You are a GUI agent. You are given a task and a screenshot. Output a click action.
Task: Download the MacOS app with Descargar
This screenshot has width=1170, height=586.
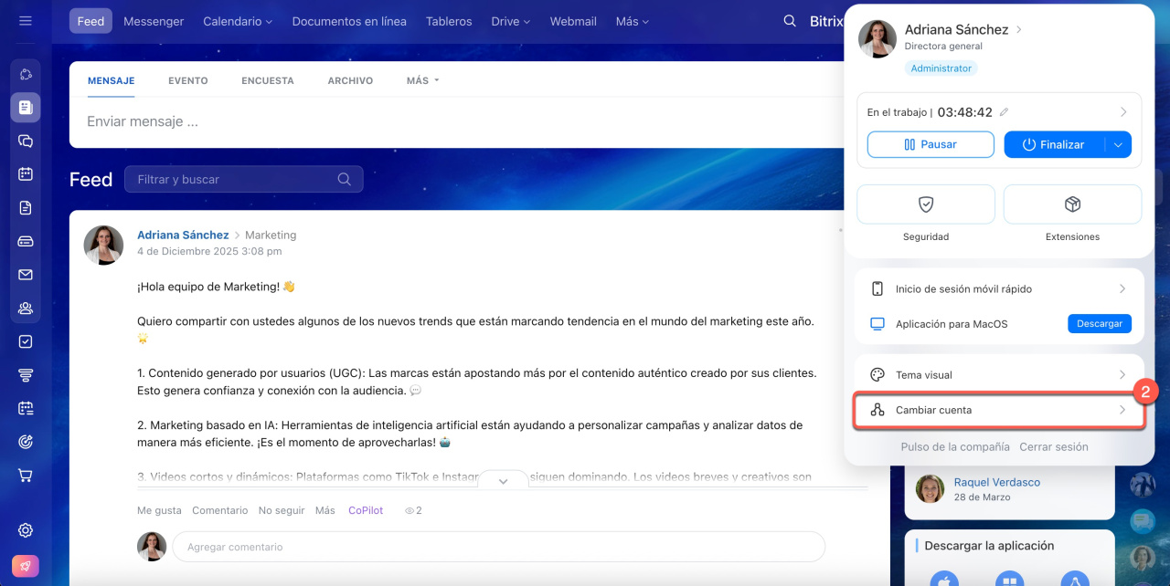click(1099, 324)
